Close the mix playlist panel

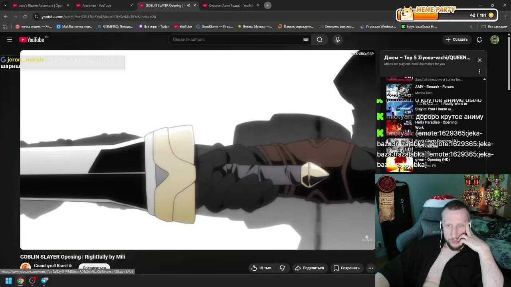coord(479,60)
